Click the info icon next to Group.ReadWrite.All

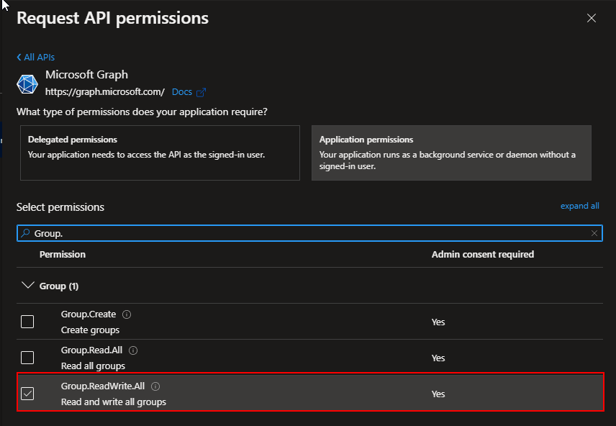point(155,386)
